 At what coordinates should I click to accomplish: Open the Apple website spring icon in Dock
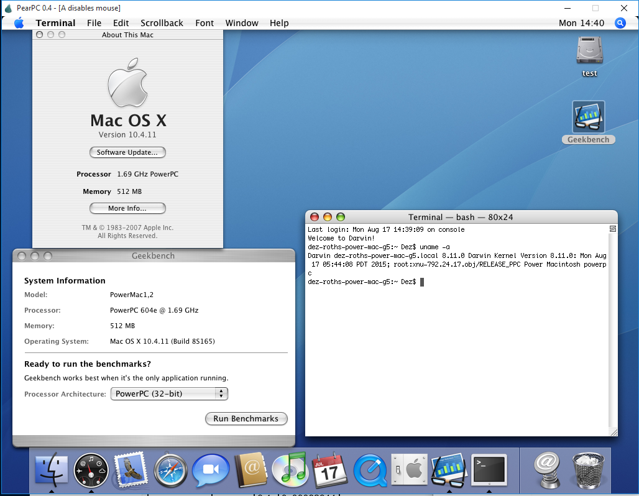[x=547, y=470]
